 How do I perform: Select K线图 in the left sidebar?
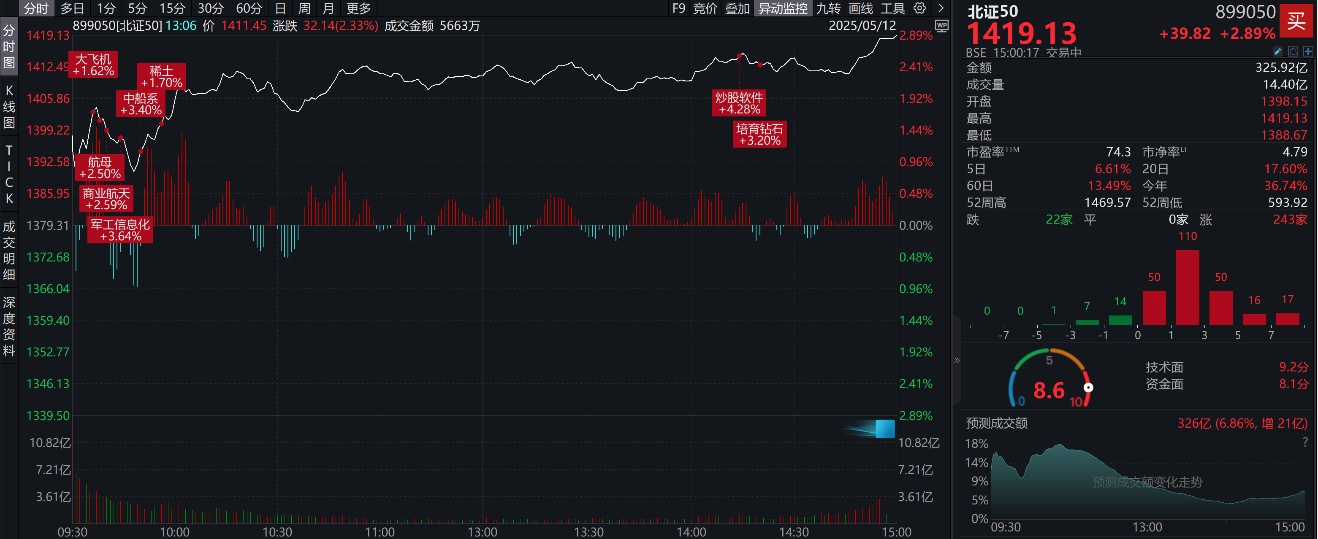[9, 106]
